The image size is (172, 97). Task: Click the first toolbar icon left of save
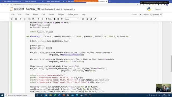coord(12,19)
